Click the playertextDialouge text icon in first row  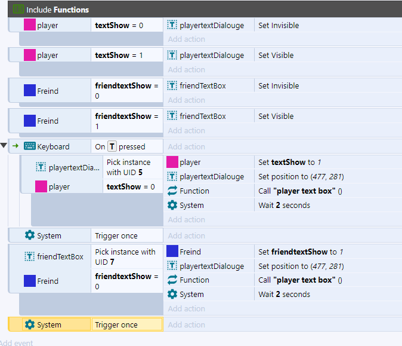tap(172, 26)
